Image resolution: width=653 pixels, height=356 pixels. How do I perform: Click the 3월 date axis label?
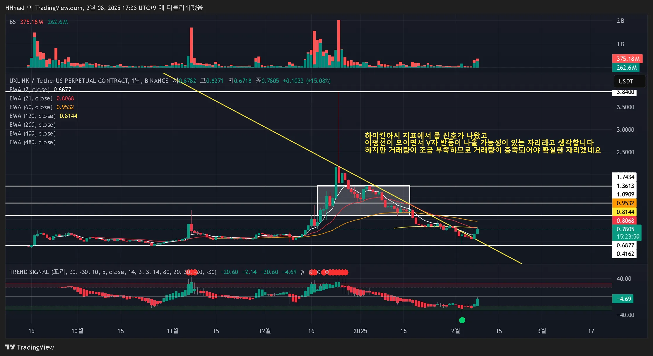click(x=541, y=331)
